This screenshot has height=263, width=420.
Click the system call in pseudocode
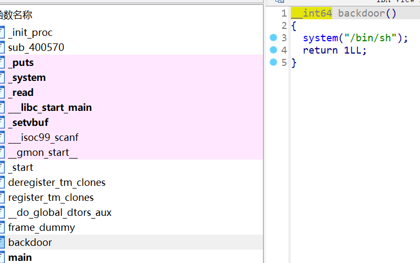(x=320, y=38)
